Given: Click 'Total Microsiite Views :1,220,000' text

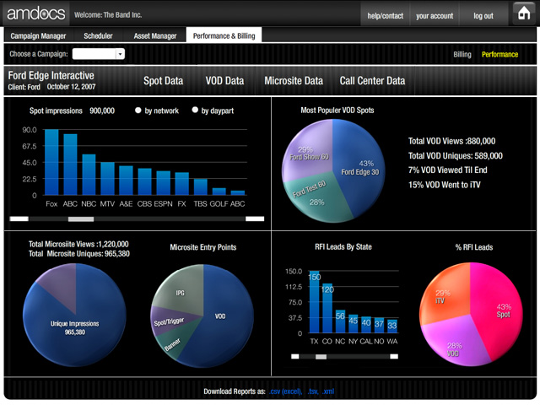Looking at the screenshot, I should [x=78, y=244].
